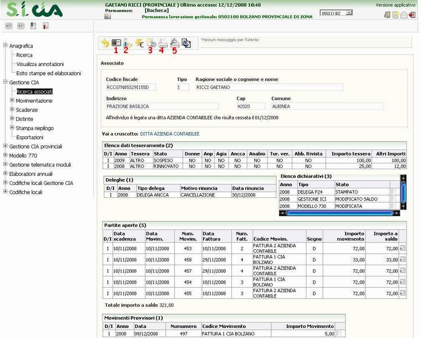Click the person info icon in the toolbar
Image resolution: width=421 pixels, height=338 pixels.
tap(127, 43)
